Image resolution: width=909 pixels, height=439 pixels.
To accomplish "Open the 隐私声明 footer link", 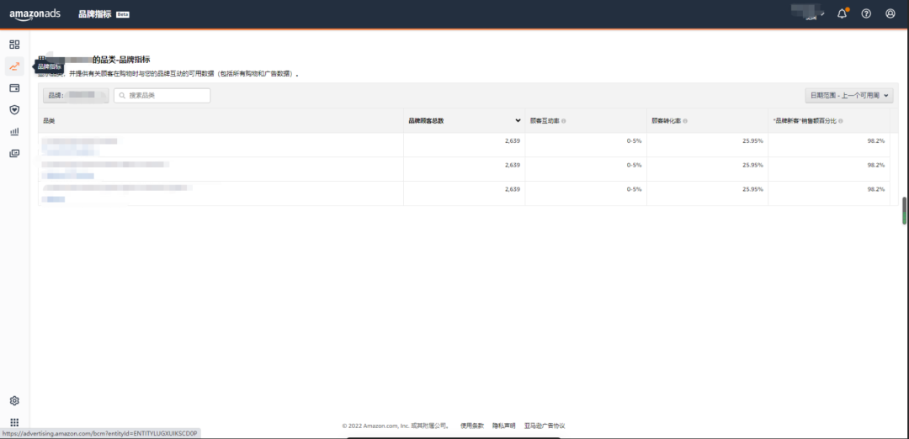I will [x=504, y=426].
